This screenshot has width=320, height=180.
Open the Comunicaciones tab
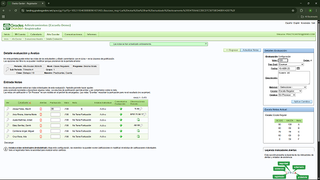73,34
